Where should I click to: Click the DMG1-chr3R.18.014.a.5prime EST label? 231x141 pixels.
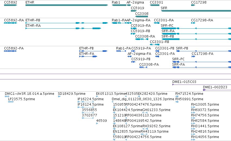[30, 94]
